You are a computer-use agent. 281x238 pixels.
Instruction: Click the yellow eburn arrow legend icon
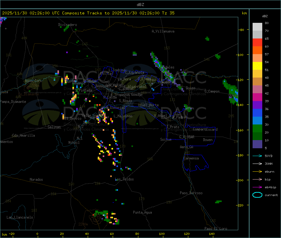point(257,172)
